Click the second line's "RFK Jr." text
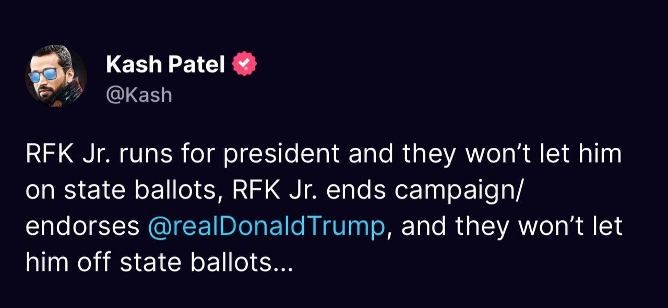 coord(275,192)
